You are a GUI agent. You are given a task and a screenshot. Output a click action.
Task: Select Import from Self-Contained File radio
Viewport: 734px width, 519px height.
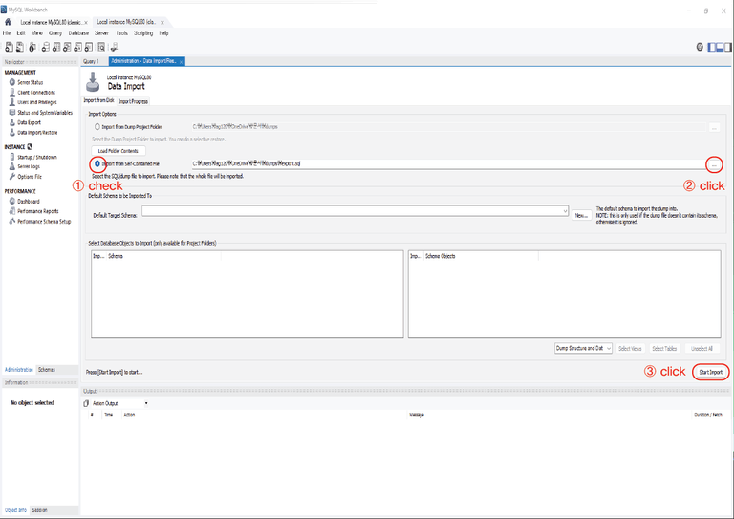pos(97,163)
